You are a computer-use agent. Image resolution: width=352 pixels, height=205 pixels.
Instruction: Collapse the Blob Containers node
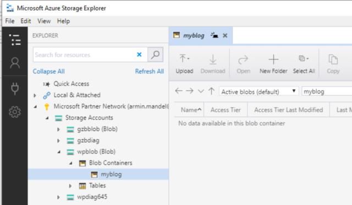[71, 163]
